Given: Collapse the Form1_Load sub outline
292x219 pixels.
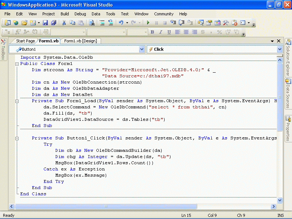Looking at the screenshot, I should point(17,101).
